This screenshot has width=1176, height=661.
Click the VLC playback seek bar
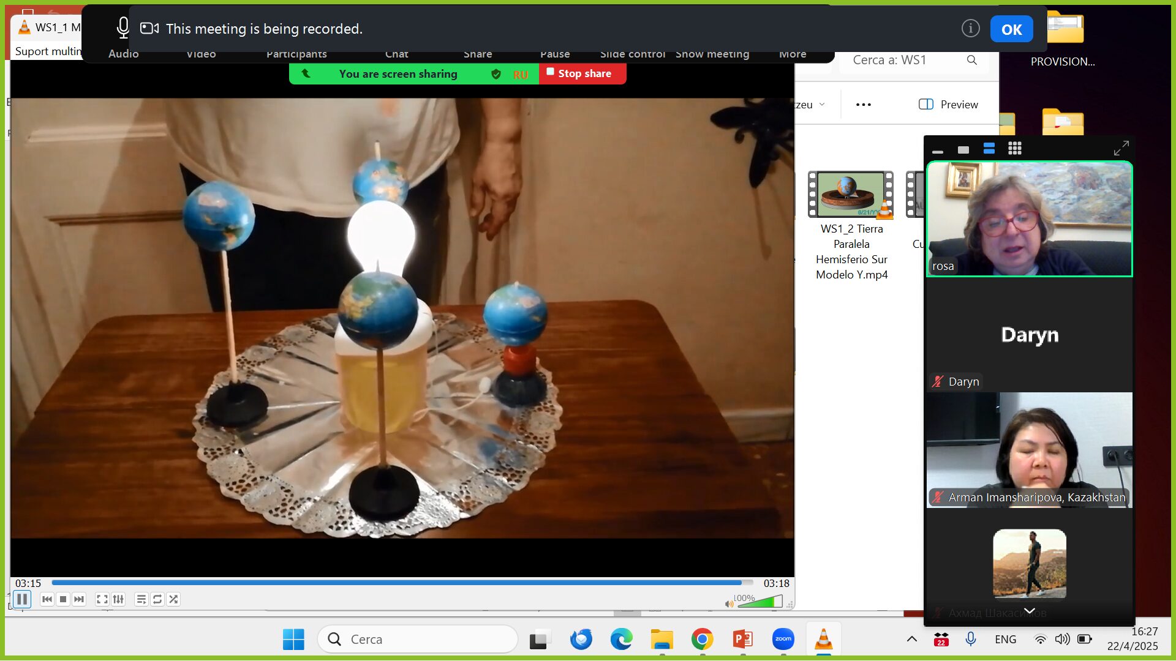(x=398, y=583)
